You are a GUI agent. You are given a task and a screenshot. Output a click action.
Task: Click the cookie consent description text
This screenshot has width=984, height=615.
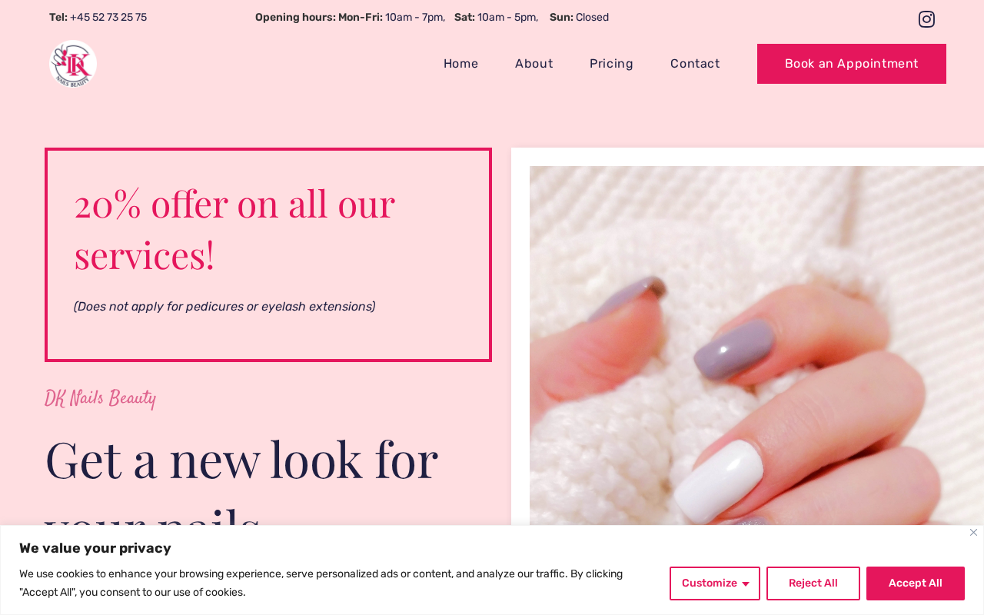click(321, 583)
